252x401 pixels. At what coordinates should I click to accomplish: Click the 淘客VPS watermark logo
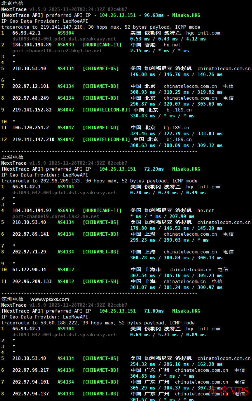(229, 390)
